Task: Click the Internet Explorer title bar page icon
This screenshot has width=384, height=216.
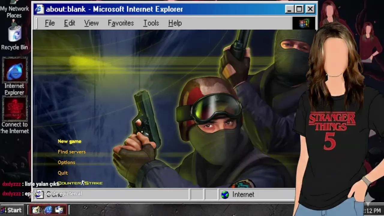Action: [39, 9]
